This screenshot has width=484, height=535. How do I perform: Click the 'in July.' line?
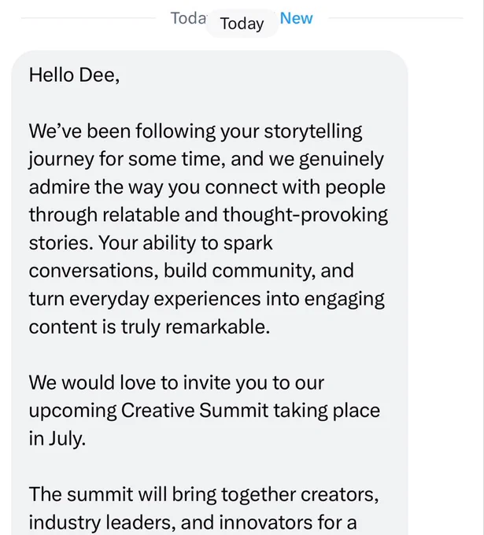[57, 439]
